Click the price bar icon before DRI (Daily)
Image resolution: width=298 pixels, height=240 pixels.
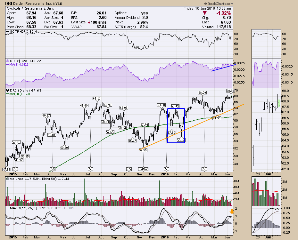click(x=8, y=90)
